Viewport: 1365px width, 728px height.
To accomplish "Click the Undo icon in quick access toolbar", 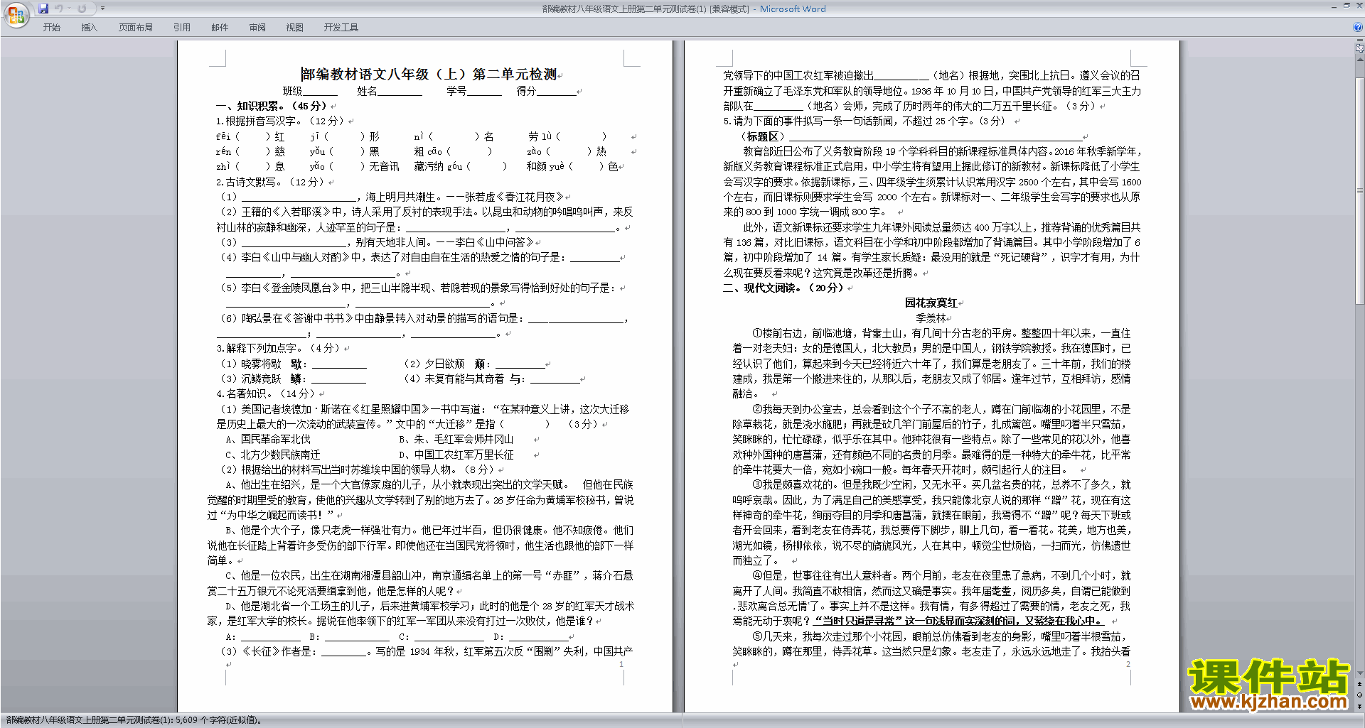I will (x=59, y=9).
